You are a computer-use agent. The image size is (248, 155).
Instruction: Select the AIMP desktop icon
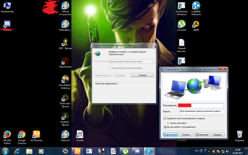196,25
